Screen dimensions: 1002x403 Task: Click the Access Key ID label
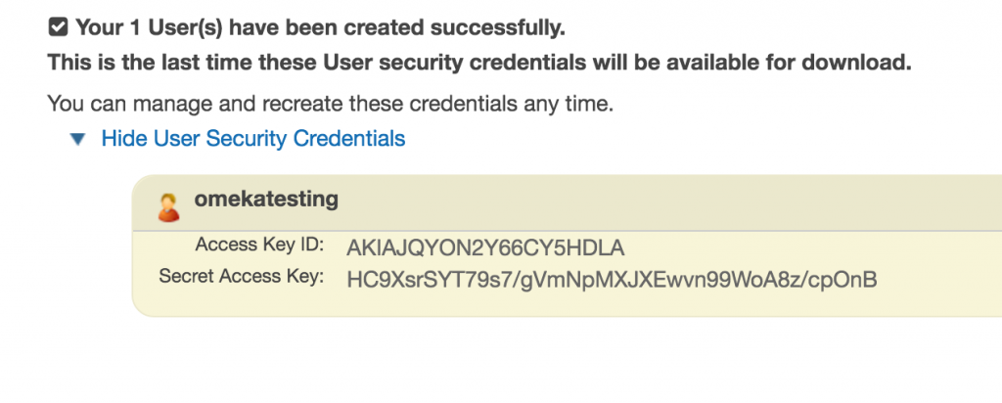point(260,245)
